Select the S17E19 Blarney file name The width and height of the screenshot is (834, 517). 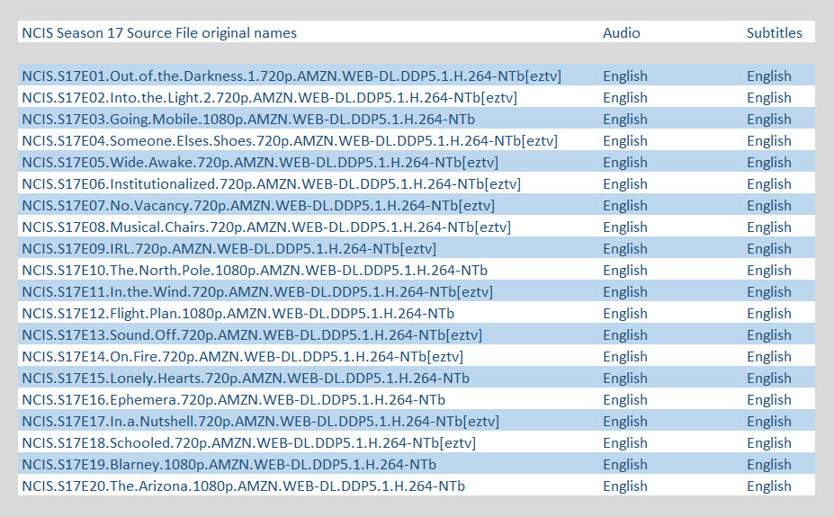click(x=229, y=465)
